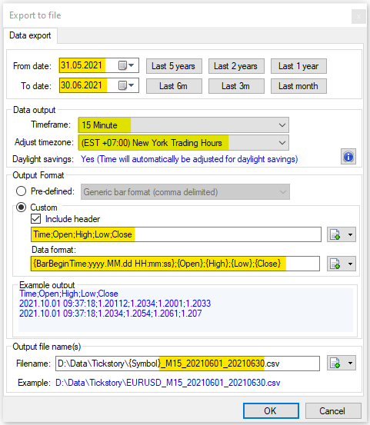Click OK to confirm the export
Viewport: 370px width, 425px height.
[x=271, y=410]
